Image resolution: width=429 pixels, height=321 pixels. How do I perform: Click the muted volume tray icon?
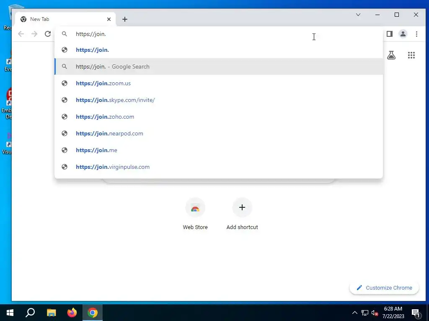click(x=375, y=313)
